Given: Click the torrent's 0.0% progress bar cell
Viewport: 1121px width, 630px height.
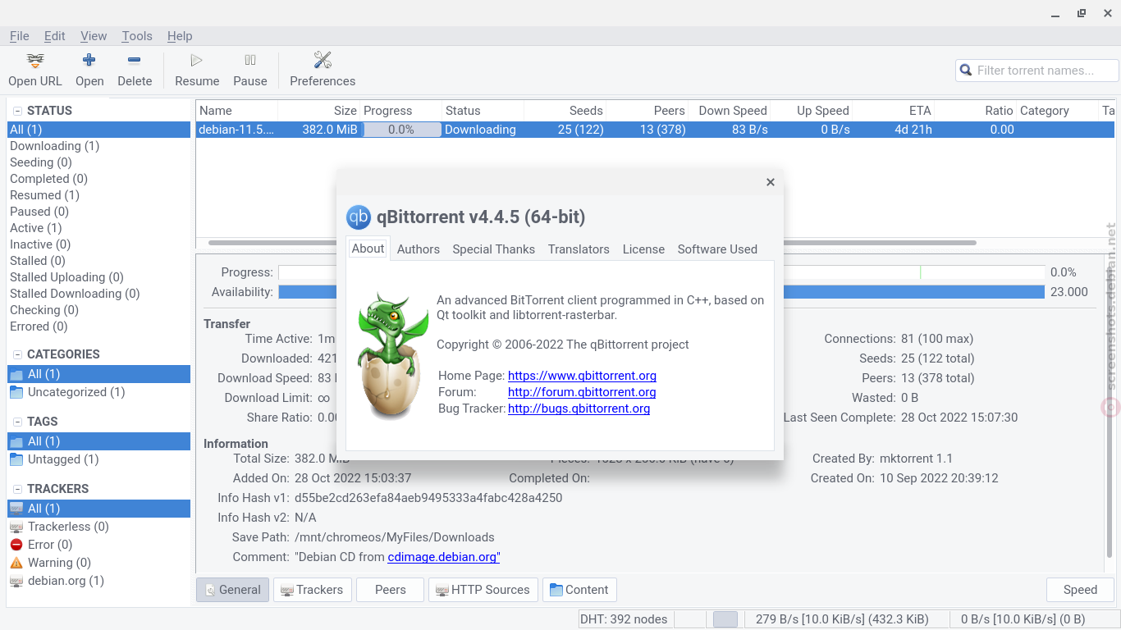Looking at the screenshot, I should click(401, 130).
